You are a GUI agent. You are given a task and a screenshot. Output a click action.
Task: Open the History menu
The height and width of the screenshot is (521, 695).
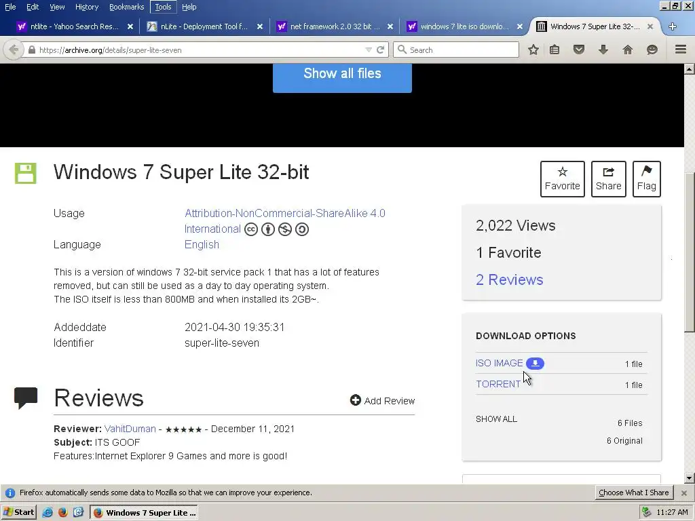[x=87, y=7]
